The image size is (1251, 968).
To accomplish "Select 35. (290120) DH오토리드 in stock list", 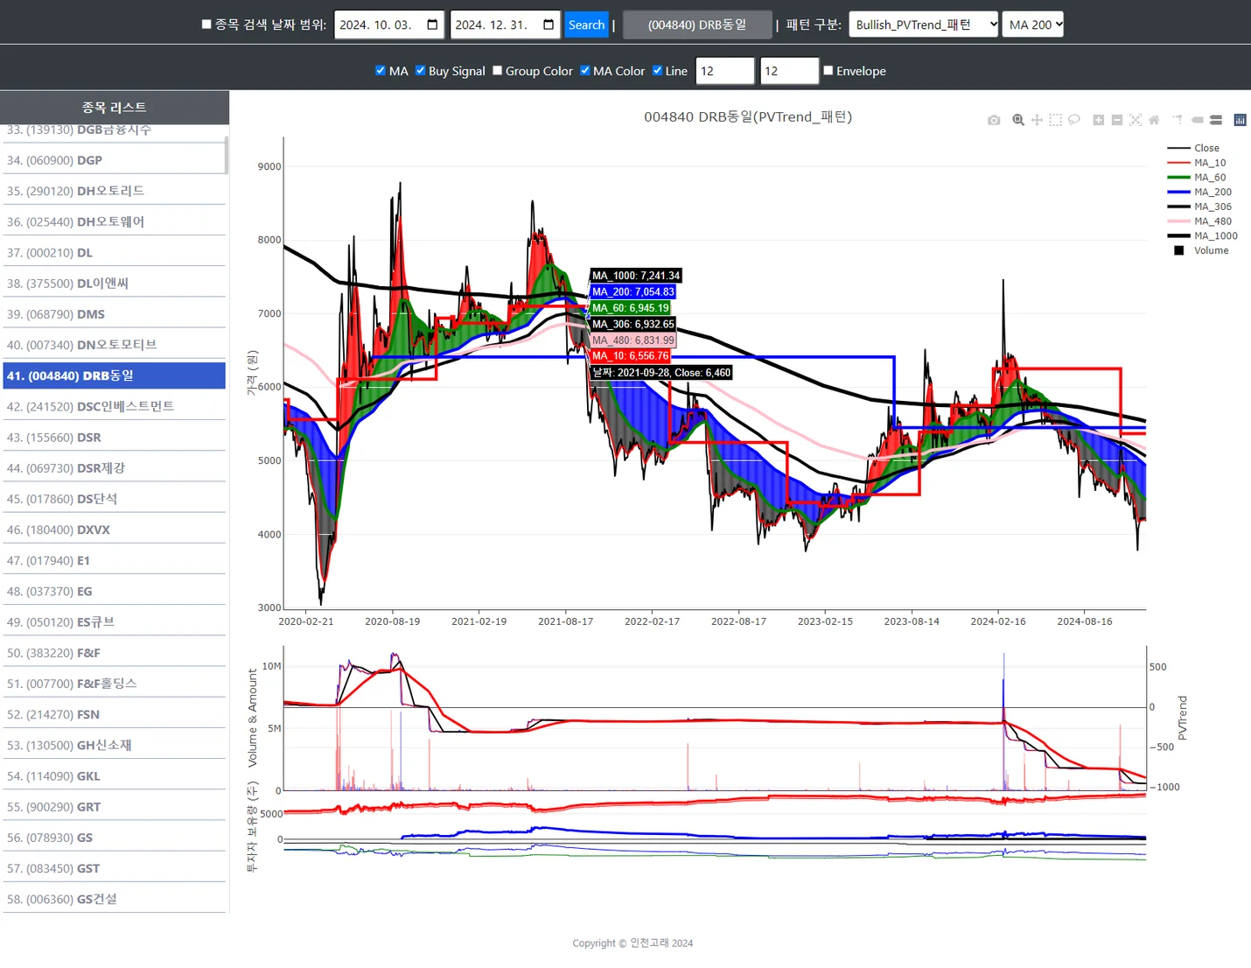I will [114, 191].
